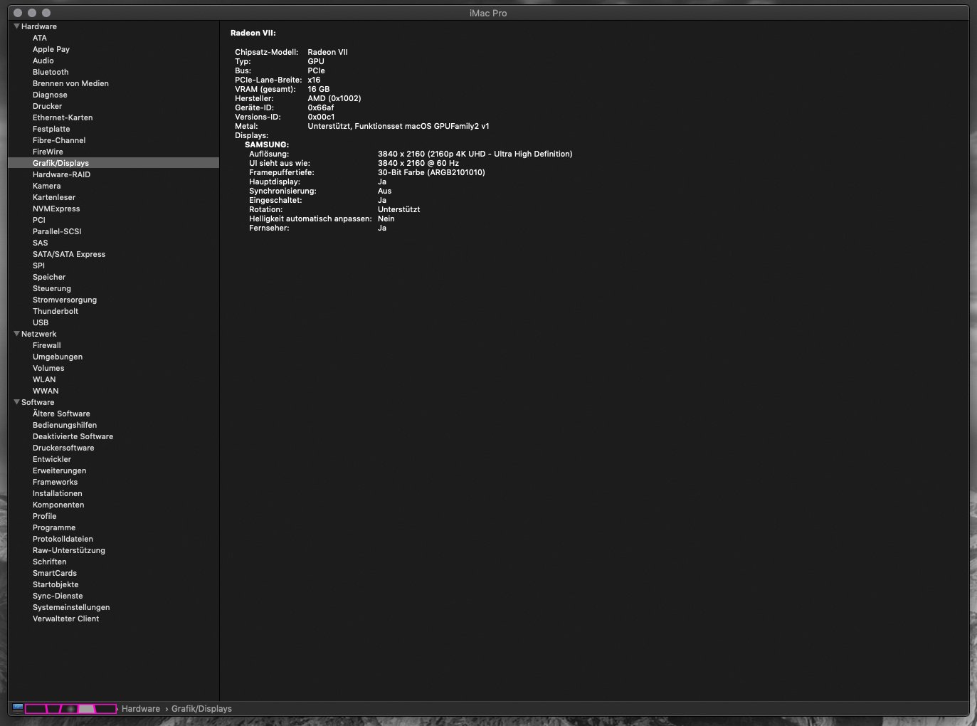This screenshot has width=977, height=726.
Task: Select Bedienungshilfen under Software
Action: point(65,425)
